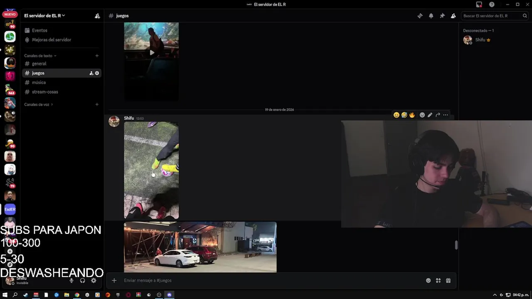The height and width of the screenshot is (299, 532).
Task: Open user settings gear in user panel
Action: click(94, 281)
